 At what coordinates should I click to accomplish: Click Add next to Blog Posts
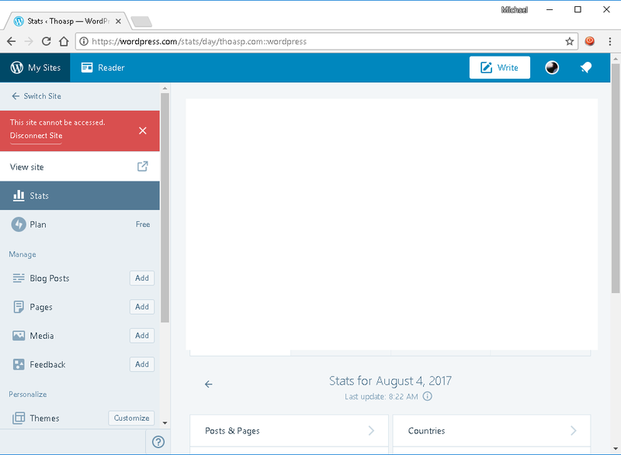pos(142,278)
